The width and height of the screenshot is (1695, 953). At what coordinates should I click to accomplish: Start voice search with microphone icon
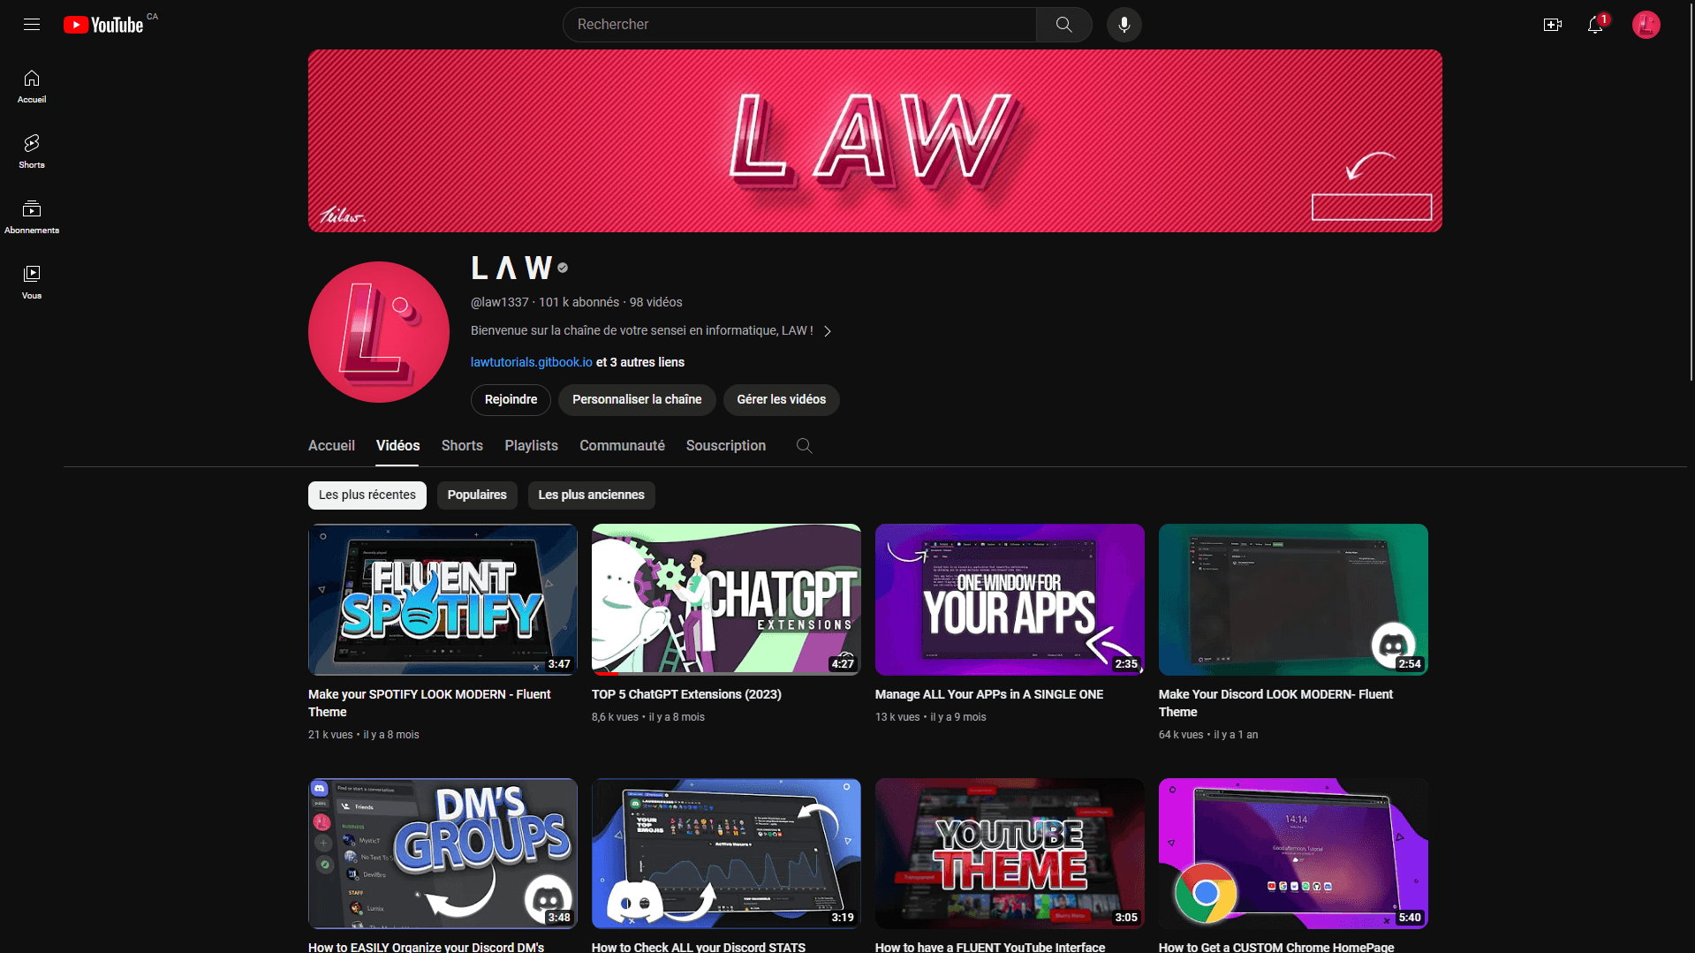pyautogui.click(x=1124, y=25)
